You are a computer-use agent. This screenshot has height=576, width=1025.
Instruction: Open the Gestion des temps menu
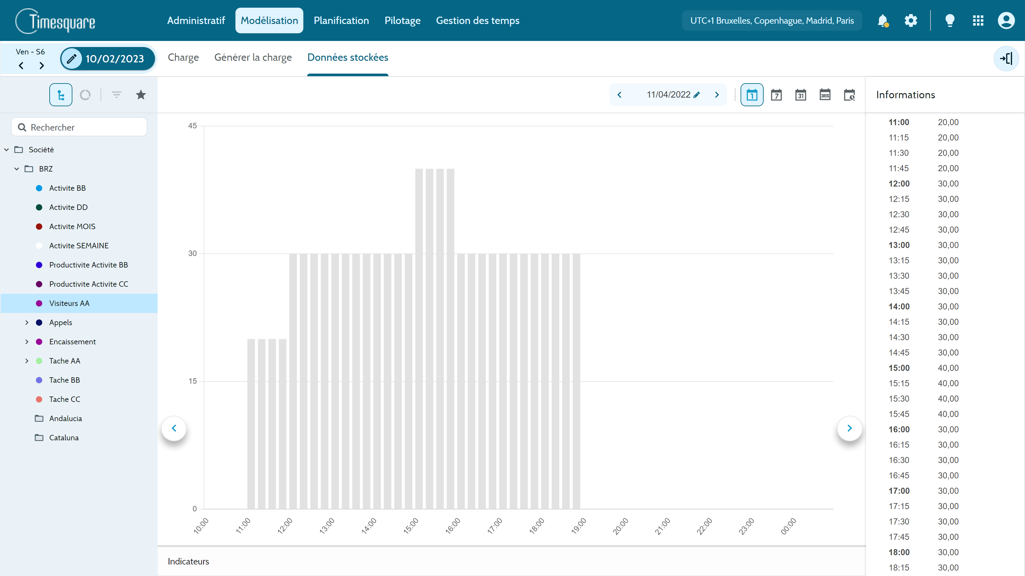478,21
